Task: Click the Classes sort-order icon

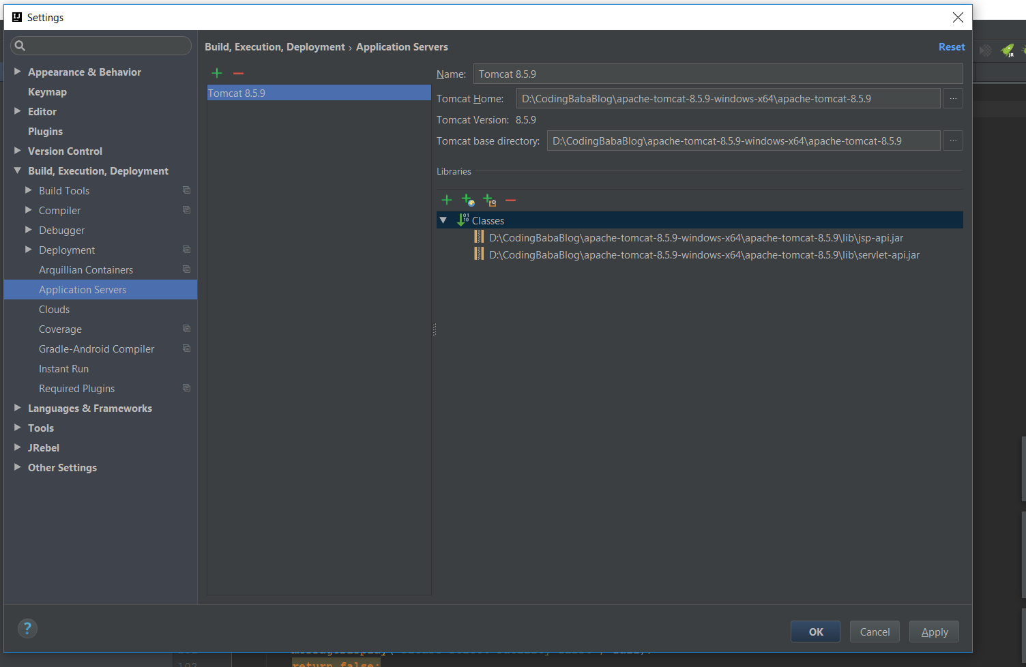Action: pyautogui.click(x=463, y=220)
